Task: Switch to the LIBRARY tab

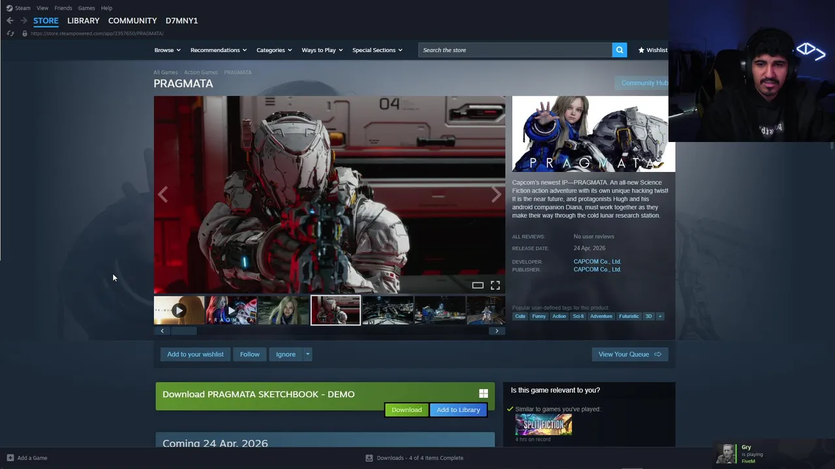Action: [x=83, y=21]
